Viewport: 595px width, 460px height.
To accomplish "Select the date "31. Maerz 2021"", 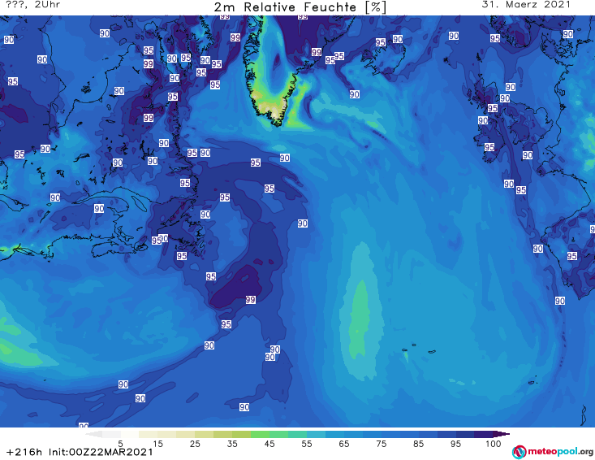I will [526, 5].
